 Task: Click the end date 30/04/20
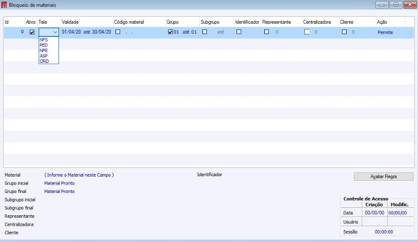pos(102,32)
